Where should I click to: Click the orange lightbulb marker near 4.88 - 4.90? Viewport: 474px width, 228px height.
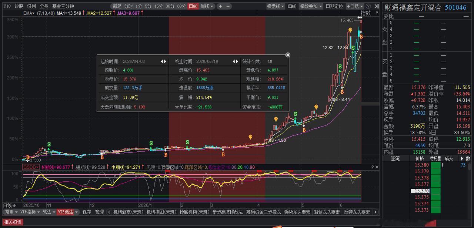251,137
